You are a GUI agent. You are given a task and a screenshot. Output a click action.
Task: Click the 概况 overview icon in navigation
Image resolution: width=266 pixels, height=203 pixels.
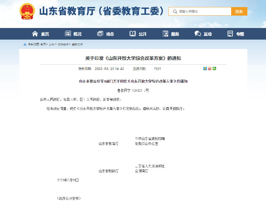[x=68, y=34]
